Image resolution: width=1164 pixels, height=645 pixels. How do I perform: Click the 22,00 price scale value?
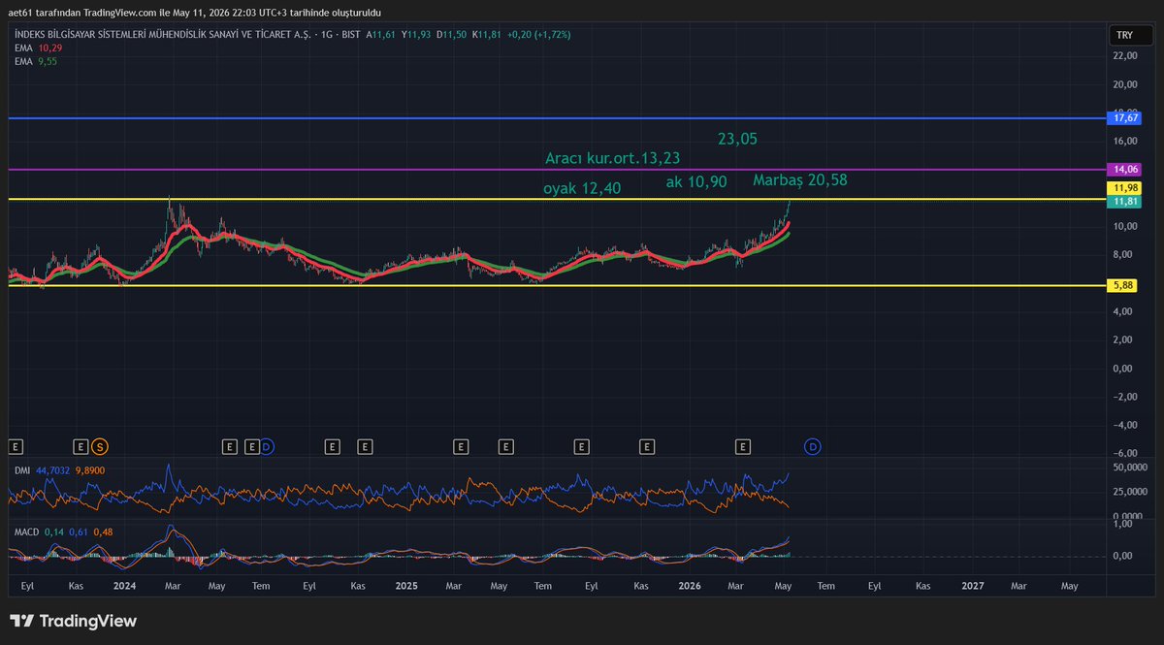click(1125, 55)
